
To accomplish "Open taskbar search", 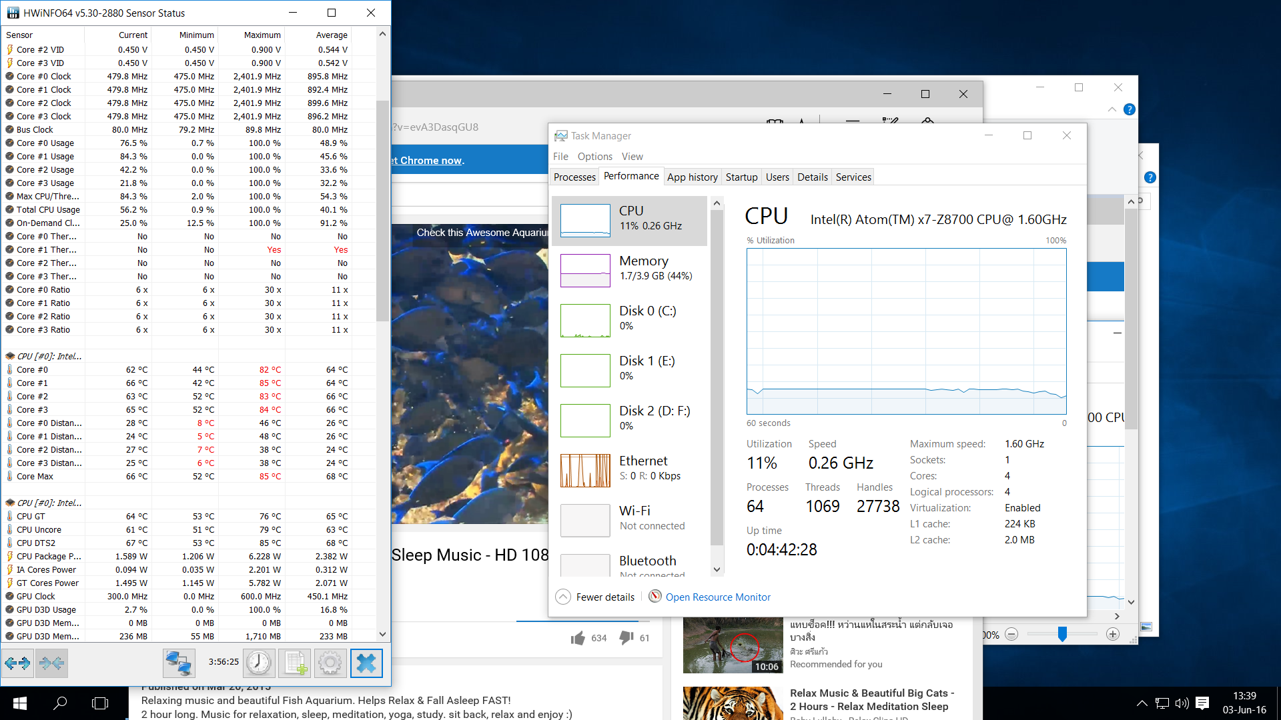I will tap(60, 703).
